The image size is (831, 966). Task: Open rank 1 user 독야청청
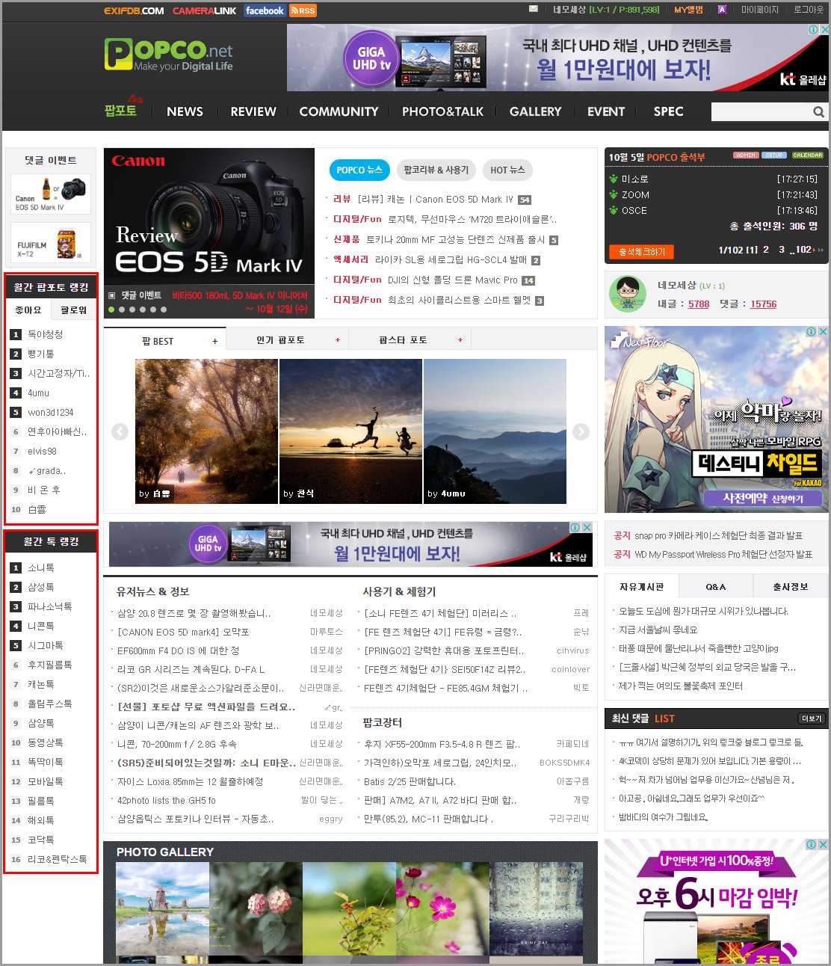pyautogui.click(x=45, y=334)
